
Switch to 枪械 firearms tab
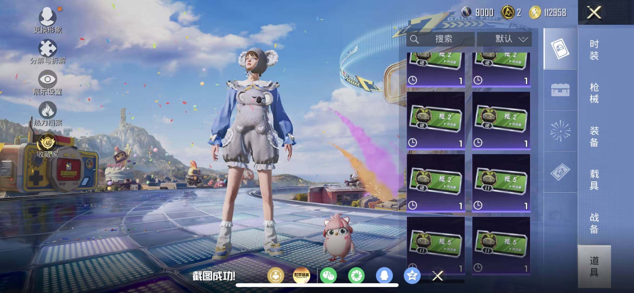point(594,93)
